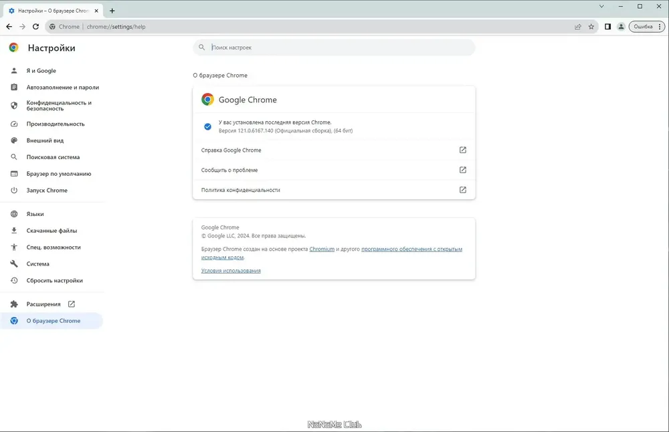669x432 pixels.
Task: Follow the Chromium link
Action: [x=322, y=249]
